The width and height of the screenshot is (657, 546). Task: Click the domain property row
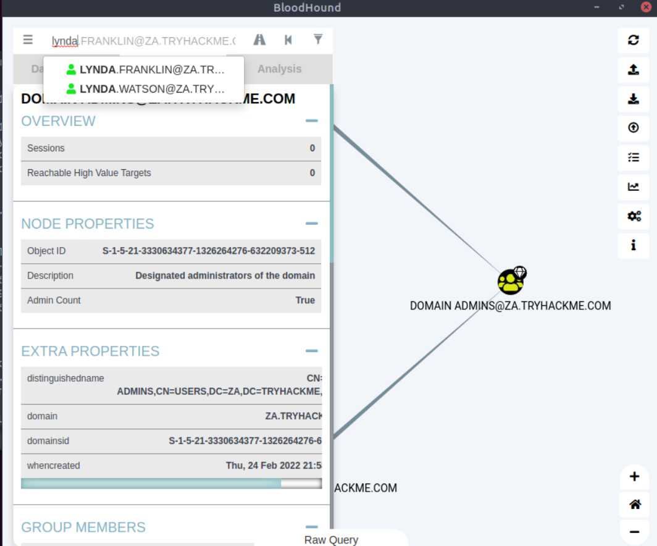click(171, 416)
